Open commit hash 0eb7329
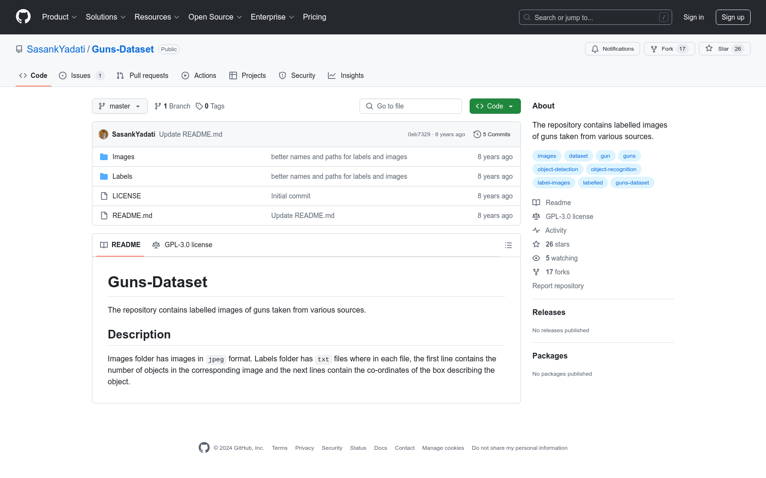The width and height of the screenshot is (766, 478). [419, 135]
